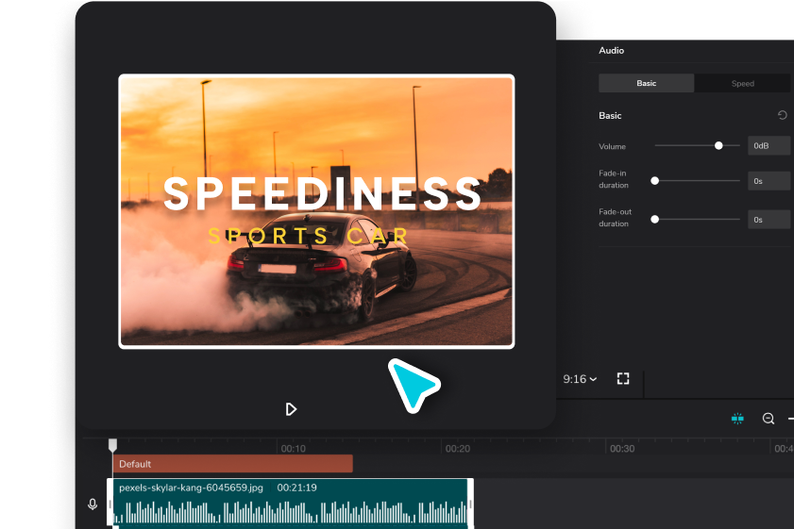Screen dimensions: 794x529
Task: Switch to the Basic audio tab
Action: coord(646,83)
